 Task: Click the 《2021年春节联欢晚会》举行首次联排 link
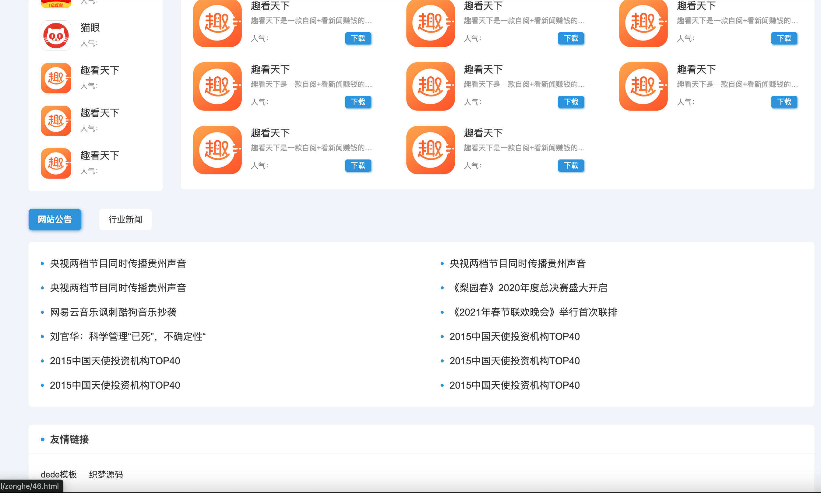click(535, 312)
